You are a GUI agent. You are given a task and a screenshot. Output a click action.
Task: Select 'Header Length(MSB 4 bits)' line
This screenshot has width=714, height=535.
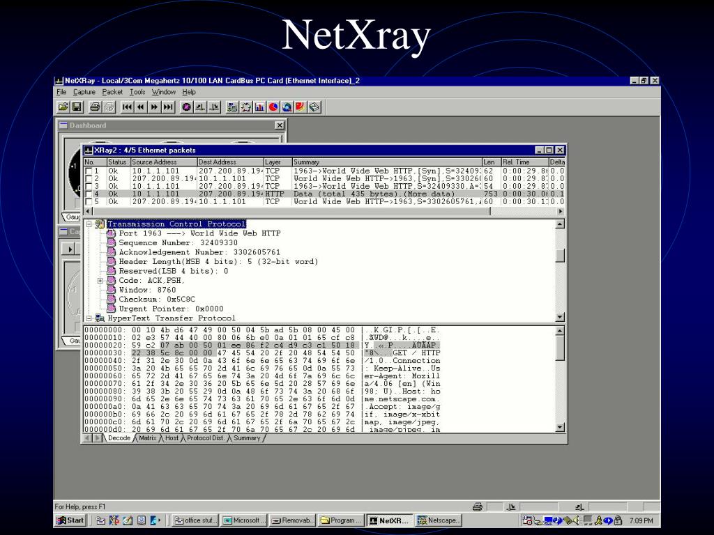[218, 262]
